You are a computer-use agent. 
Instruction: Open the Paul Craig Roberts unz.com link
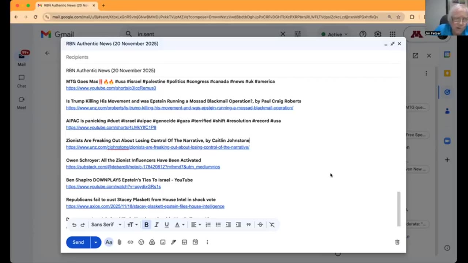click(x=180, y=108)
